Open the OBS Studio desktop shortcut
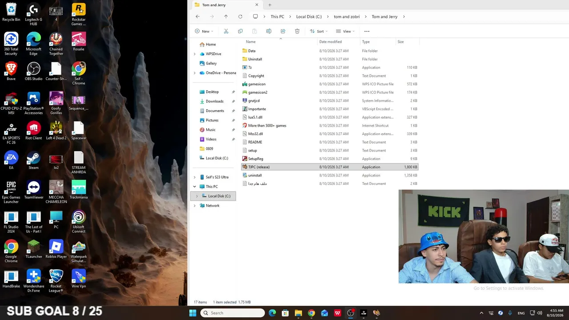The height and width of the screenshot is (320, 569). pyautogui.click(x=33, y=72)
